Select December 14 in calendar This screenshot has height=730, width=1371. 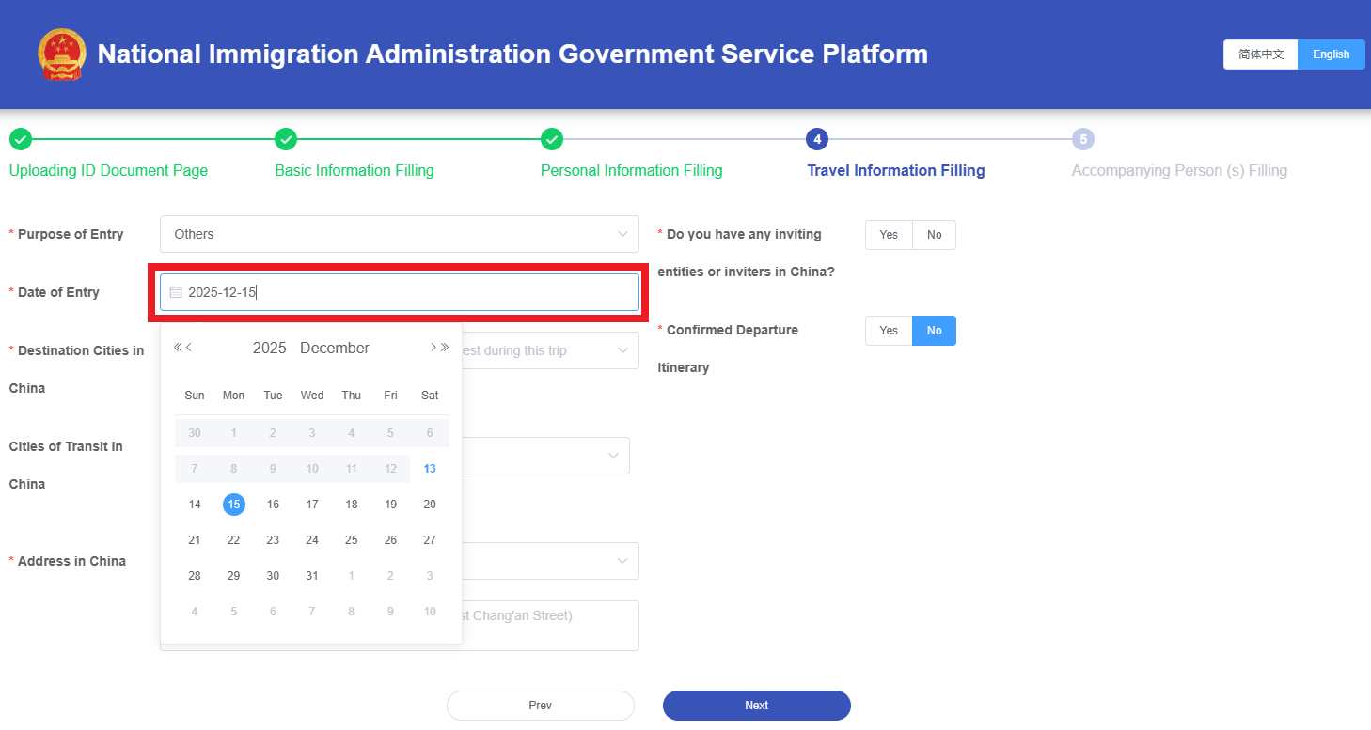(195, 505)
